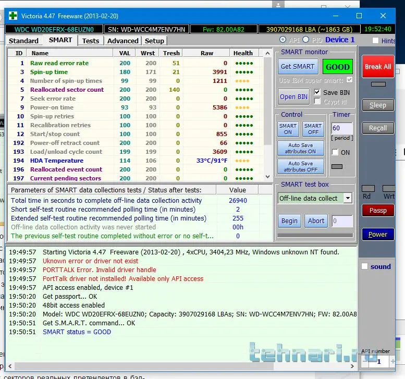The height and width of the screenshot is (379, 405).
Task: Click the serial number SN field
Action: click(146, 29)
